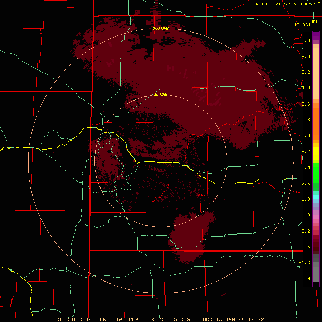This screenshot has height=322, width=322.
Task: Click the 0.5 DEG elevation text
Action: pyautogui.click(x=179, y=319)
